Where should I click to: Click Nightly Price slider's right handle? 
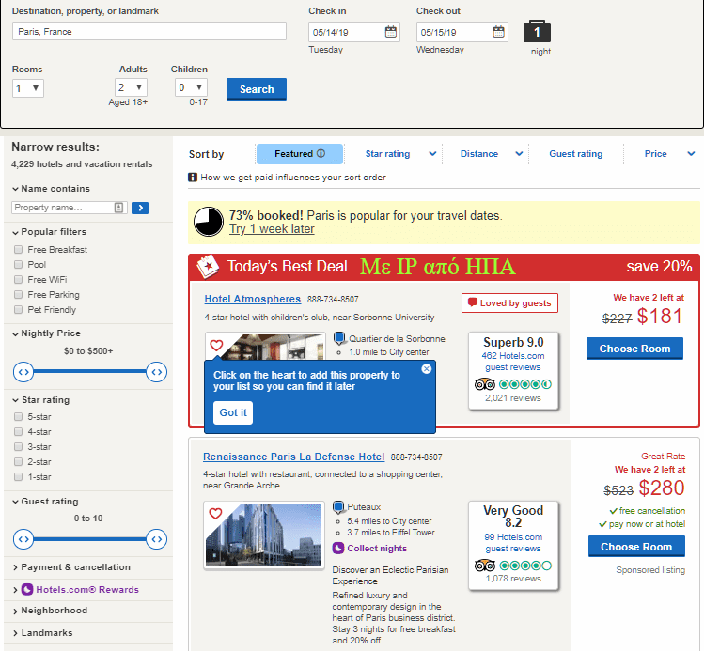(157, 372)
